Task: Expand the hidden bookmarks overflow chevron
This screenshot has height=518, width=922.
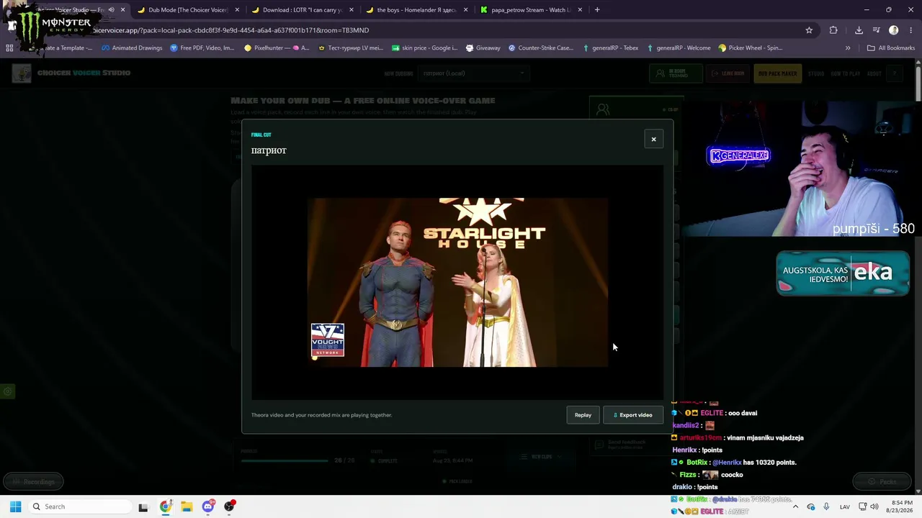Action: click(848, 48)
